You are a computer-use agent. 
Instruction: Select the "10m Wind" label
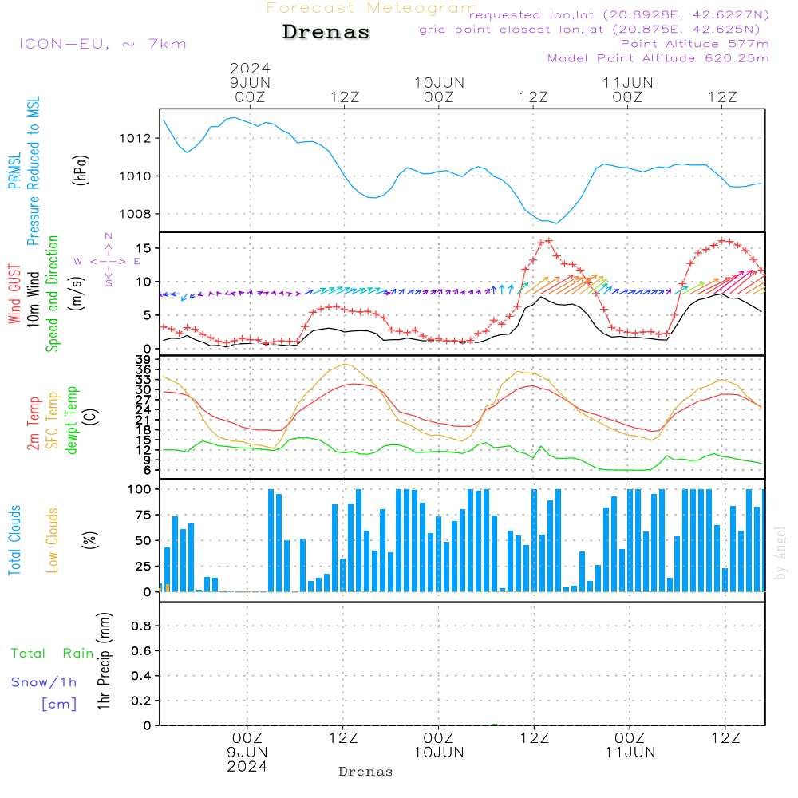33,299
